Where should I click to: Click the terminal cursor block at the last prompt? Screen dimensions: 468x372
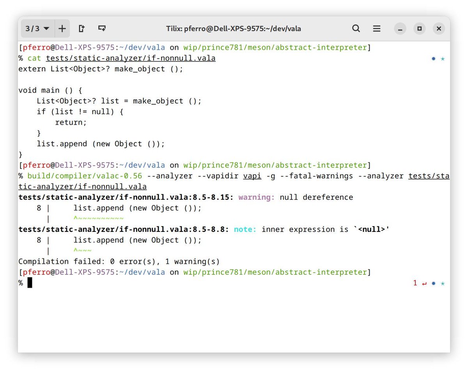30,283
